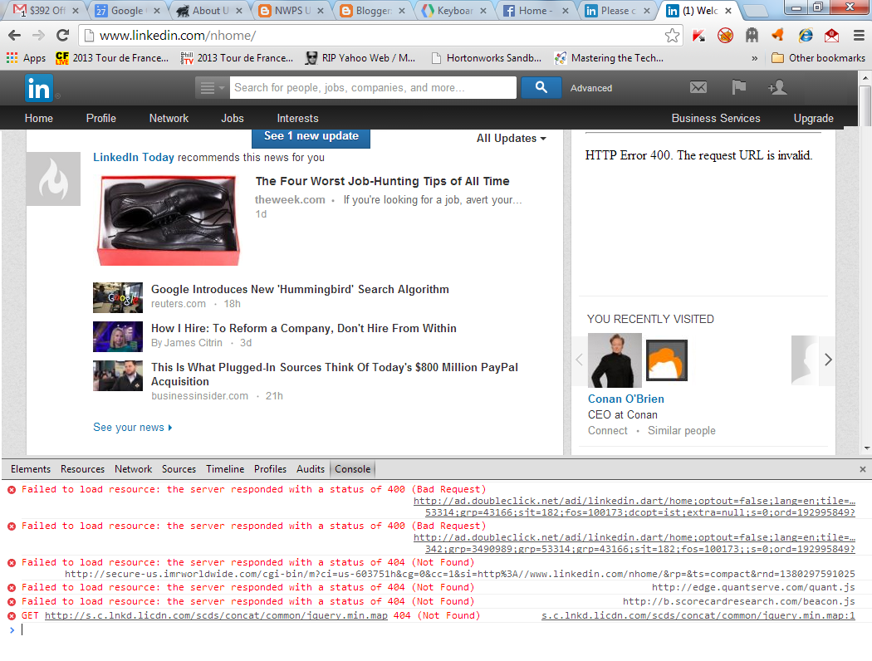Open the Network navigation menu
This screenshot has height=661, width=872.
(169, 119)
